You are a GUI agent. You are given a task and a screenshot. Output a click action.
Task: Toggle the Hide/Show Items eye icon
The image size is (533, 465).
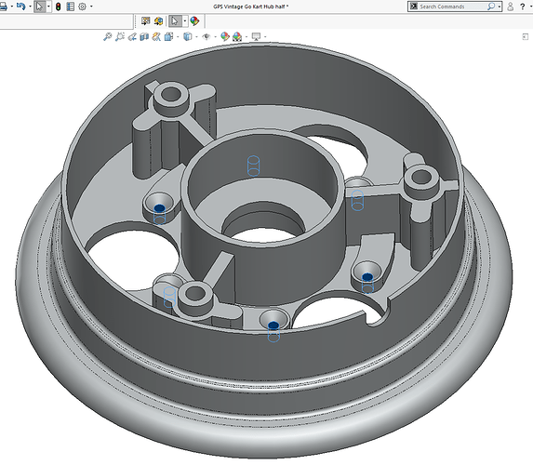[x=206, y=36]
